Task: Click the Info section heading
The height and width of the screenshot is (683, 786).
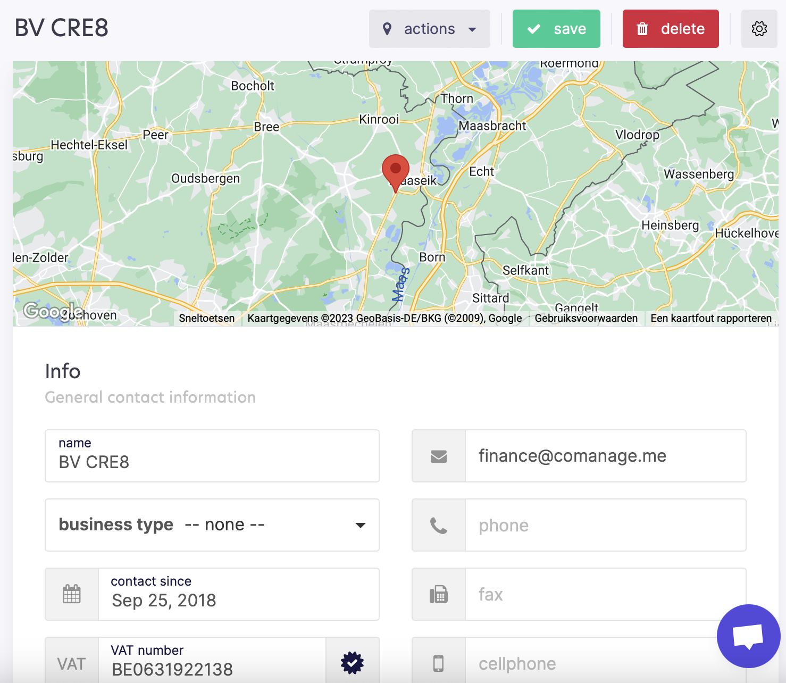Action: tap(63, 371)
